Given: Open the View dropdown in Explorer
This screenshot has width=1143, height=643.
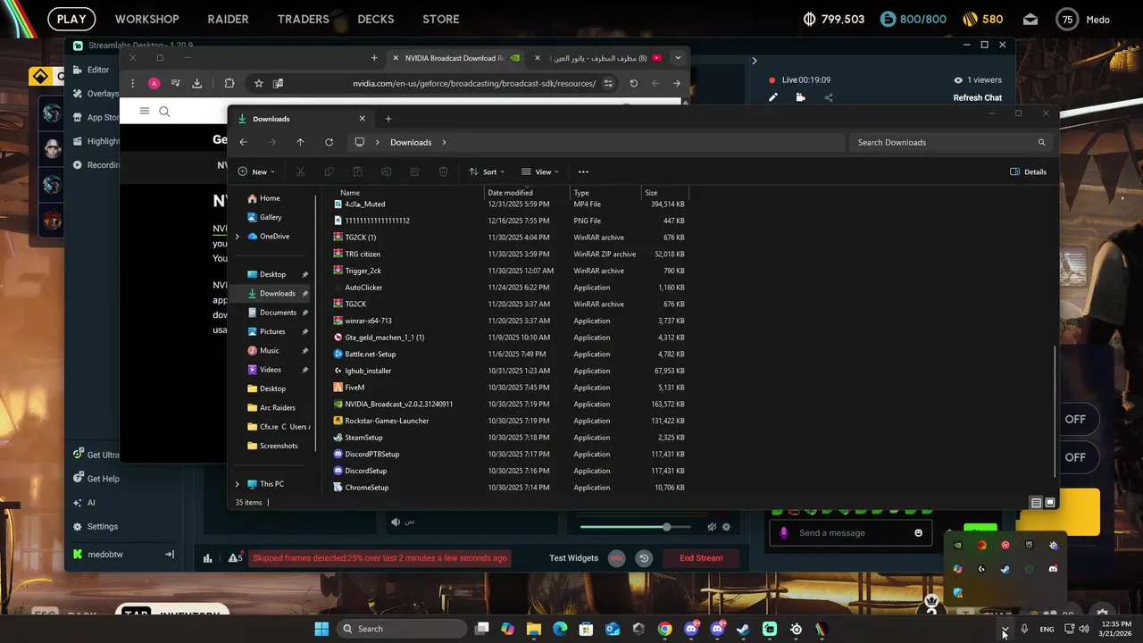Looking at the screenshot, I should pyautogui.click(x=540, y=171).
